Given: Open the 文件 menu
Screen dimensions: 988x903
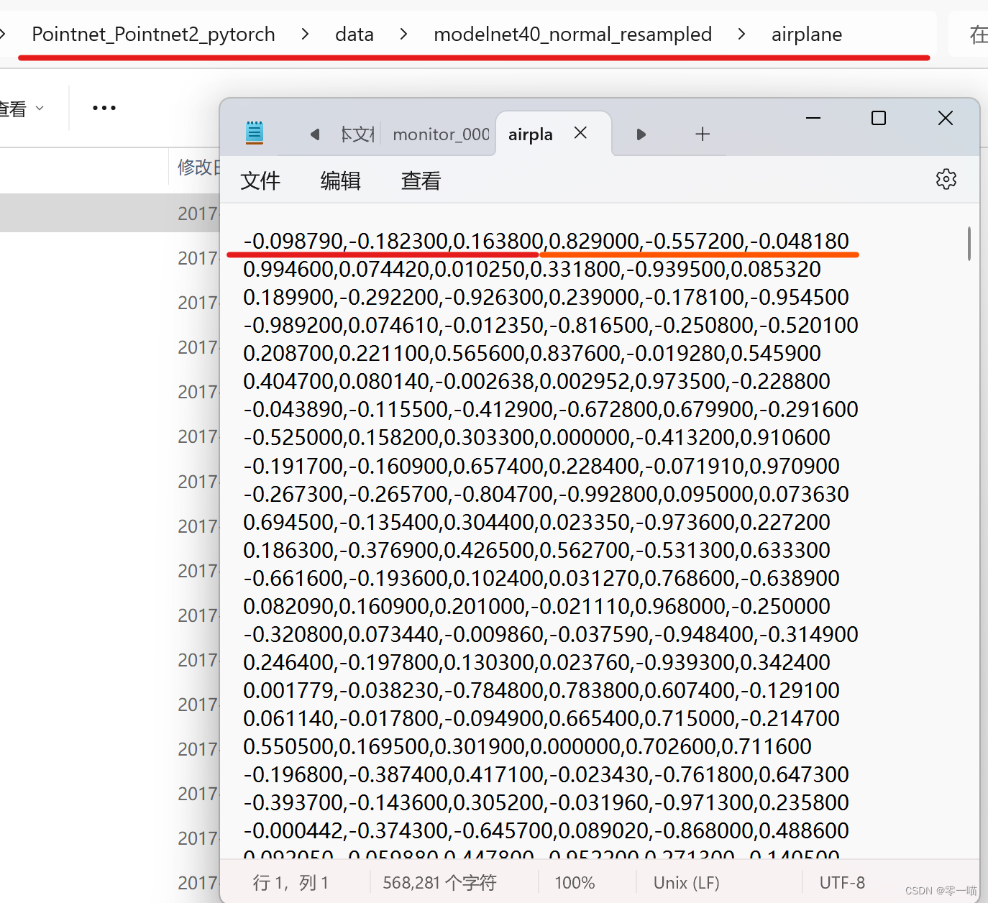Looking at the screenshot, I should [260, 180].
